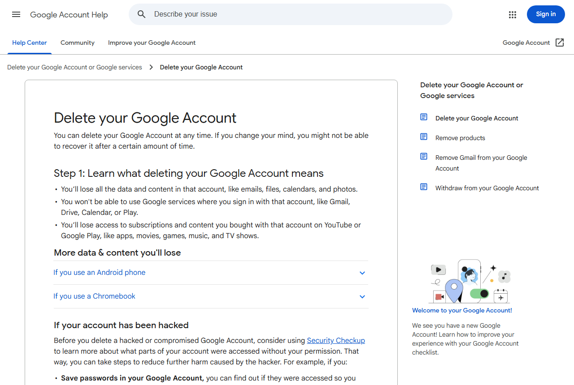Image resolution: width=574 pixels, height=385 pixels.
Task: Click the article icon beside Remove products
Action: point(424,137)
